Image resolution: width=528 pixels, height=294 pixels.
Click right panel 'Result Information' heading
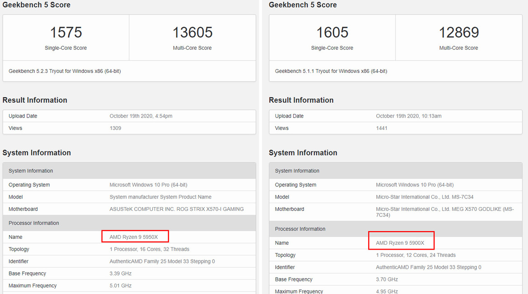click(301, 100)
